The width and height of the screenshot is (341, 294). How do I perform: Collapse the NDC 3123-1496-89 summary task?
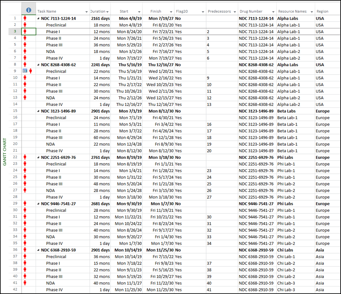pyautogui.click(x=39, y=111)
